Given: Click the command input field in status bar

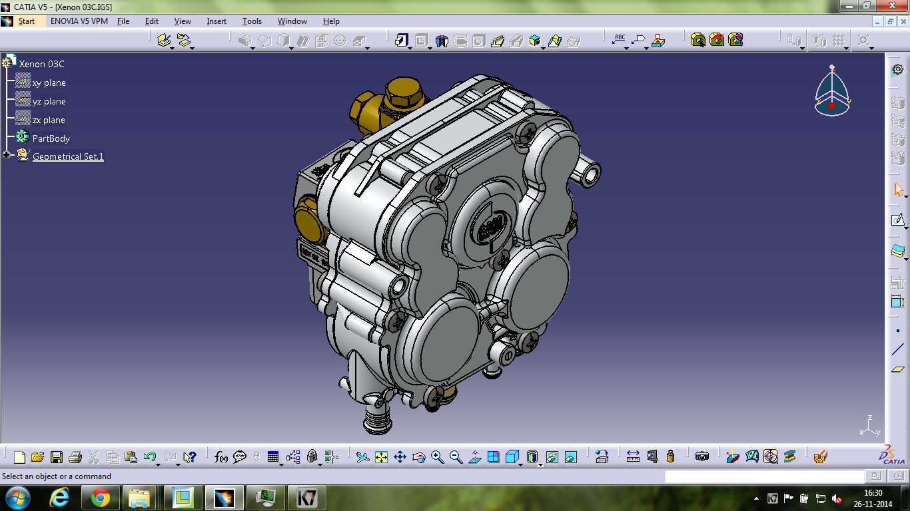Looking at the screenshot, I should click(764, 476).
